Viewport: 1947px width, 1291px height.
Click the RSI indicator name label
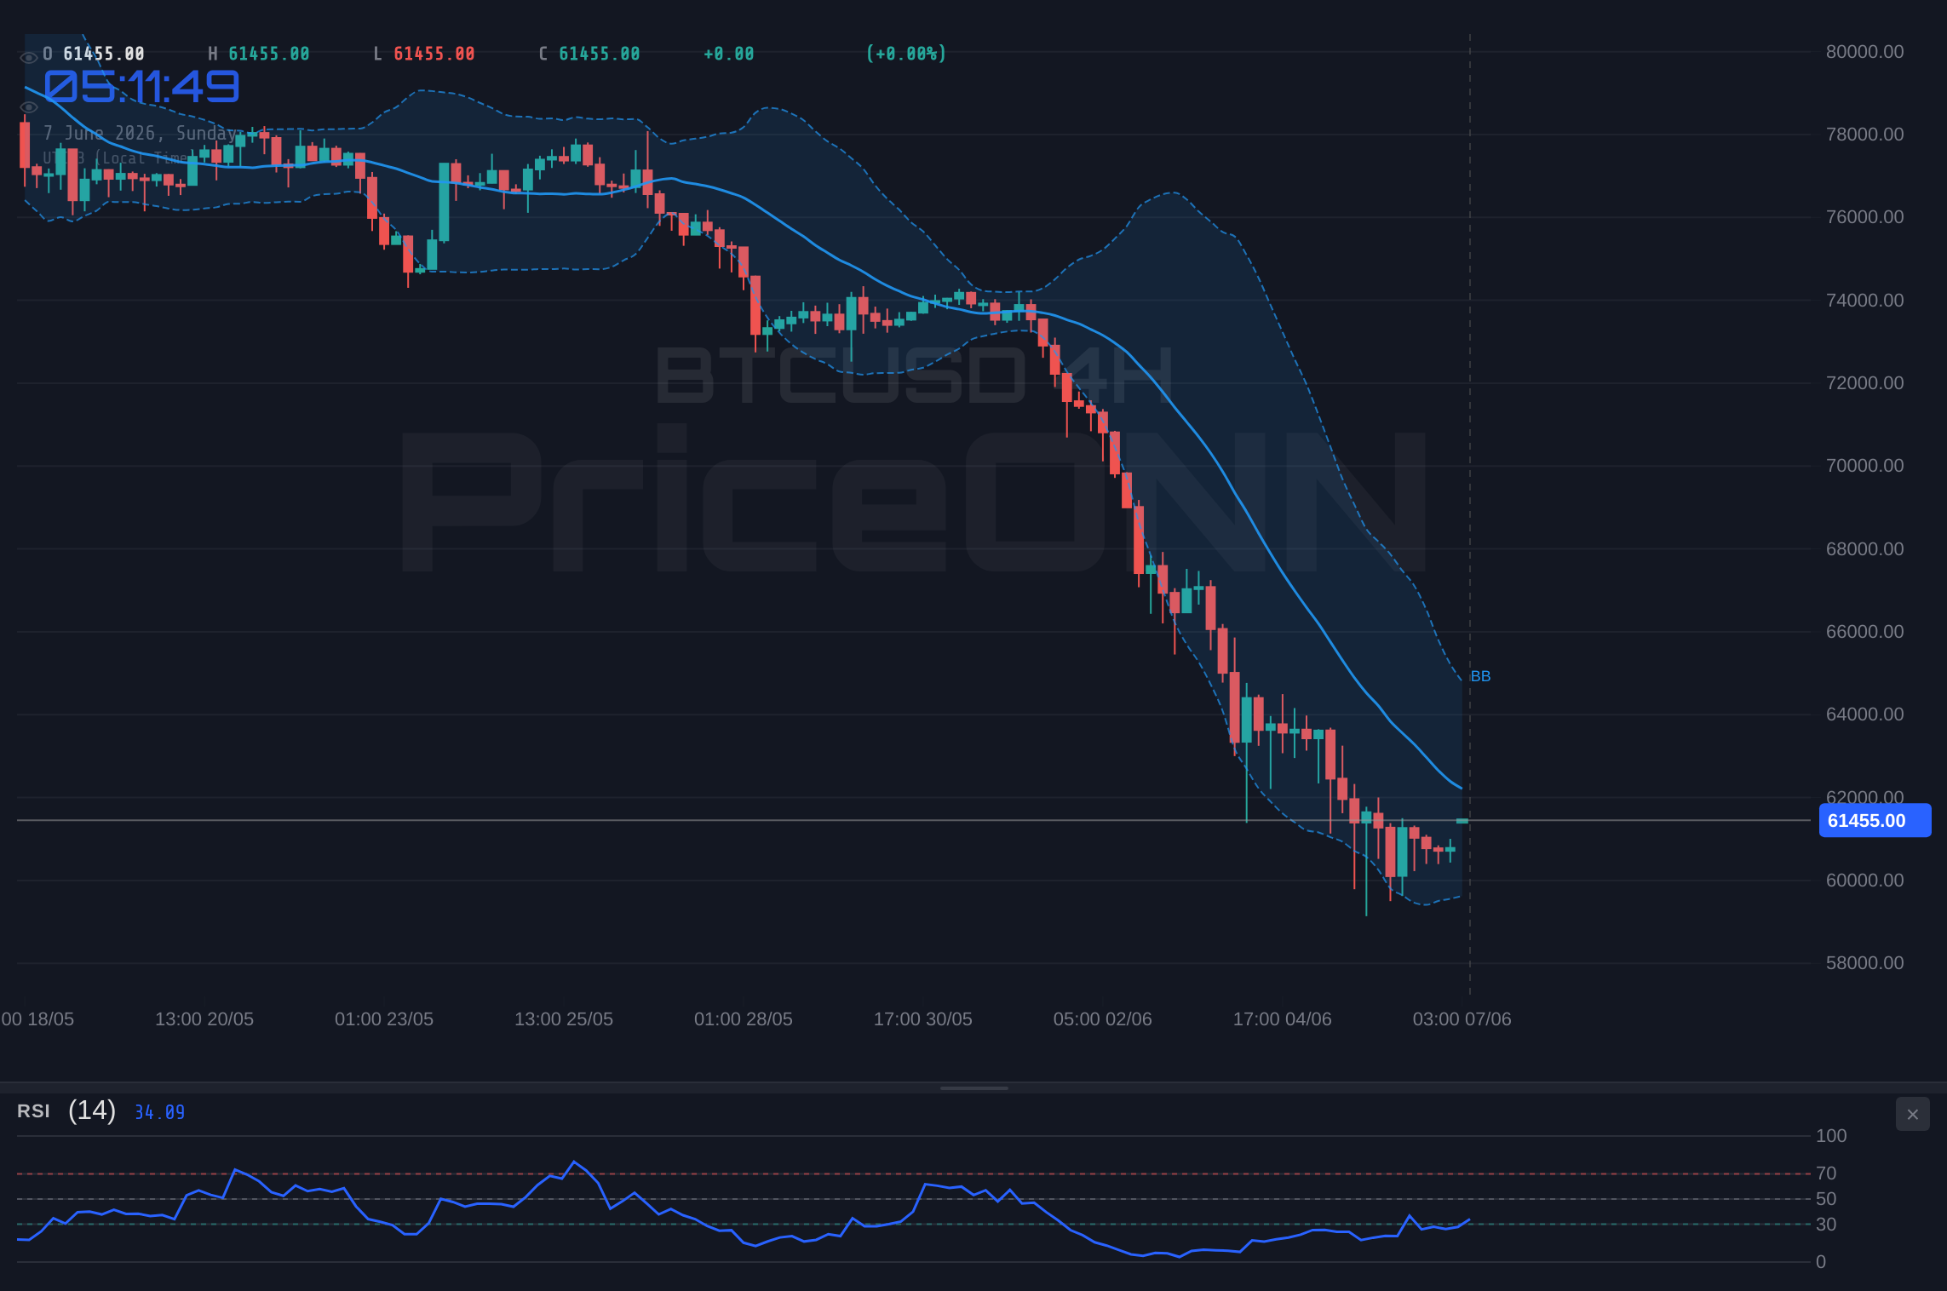[33, 1111]
